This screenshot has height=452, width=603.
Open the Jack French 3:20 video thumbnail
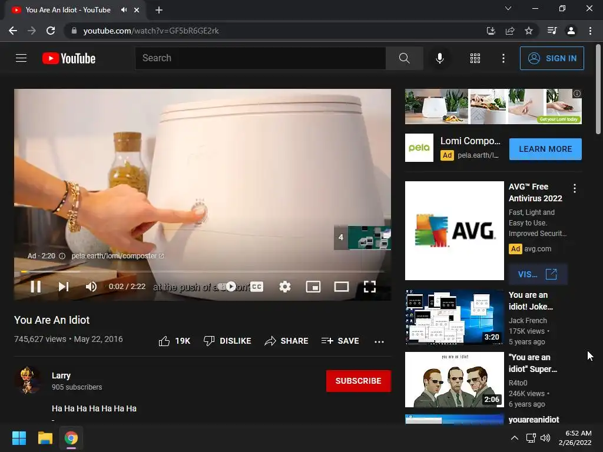[454, 317]
